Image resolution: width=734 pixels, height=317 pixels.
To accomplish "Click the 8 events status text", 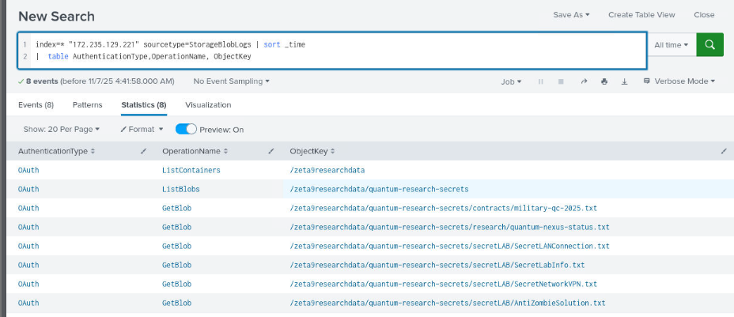I will (42, 81).
